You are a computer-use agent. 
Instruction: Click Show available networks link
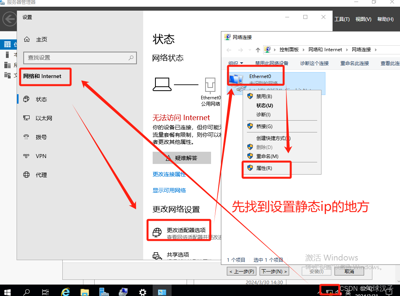click(x=169, y=190)
